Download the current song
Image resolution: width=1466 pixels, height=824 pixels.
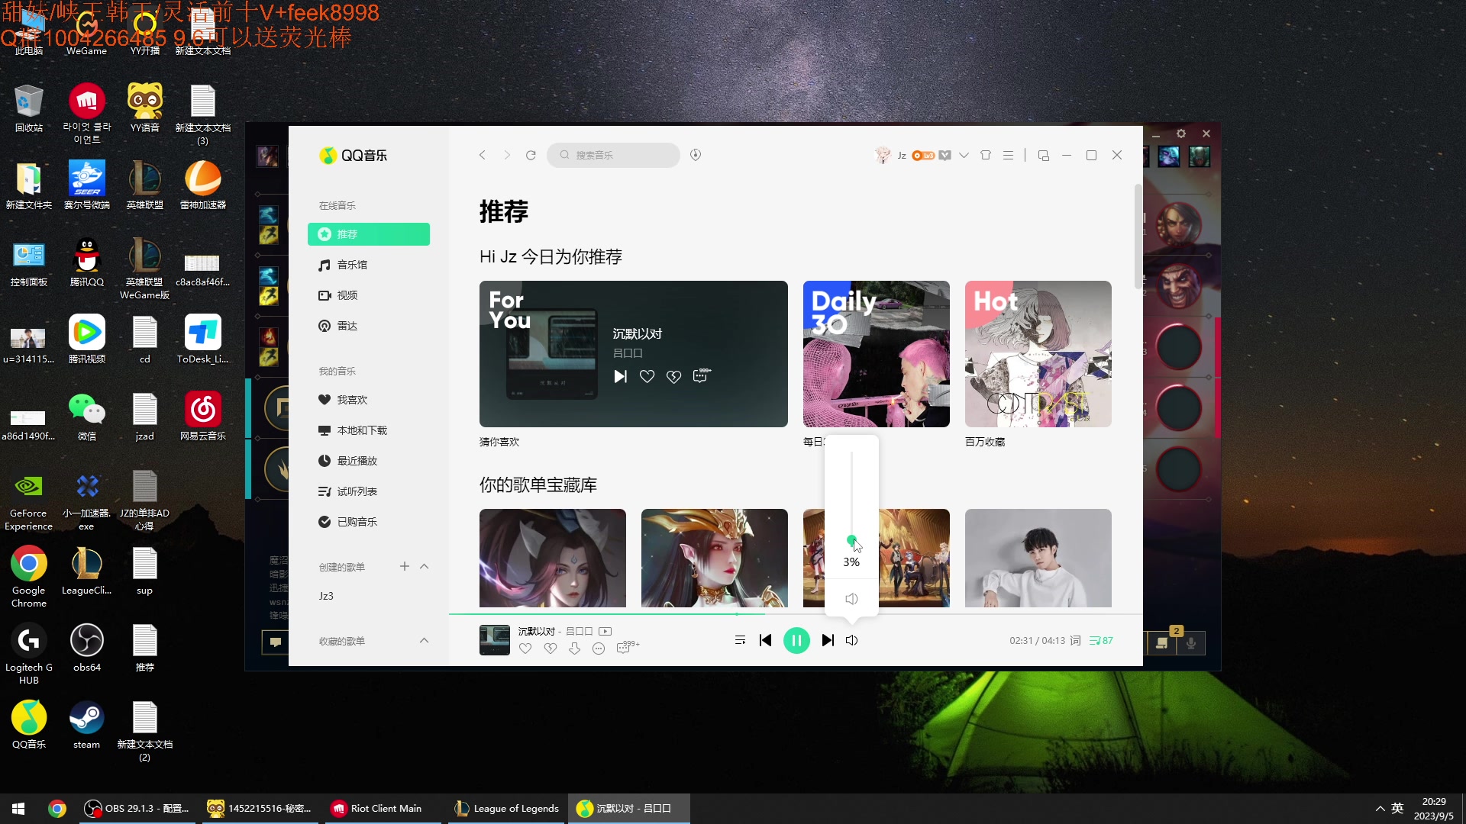(x=574, y=648)
